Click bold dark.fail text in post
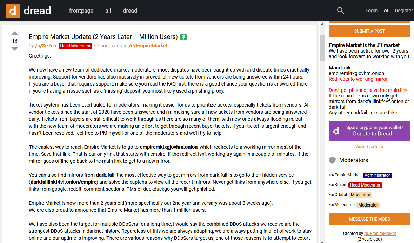The height and width of the screenshot is (243, 414). 105,175
